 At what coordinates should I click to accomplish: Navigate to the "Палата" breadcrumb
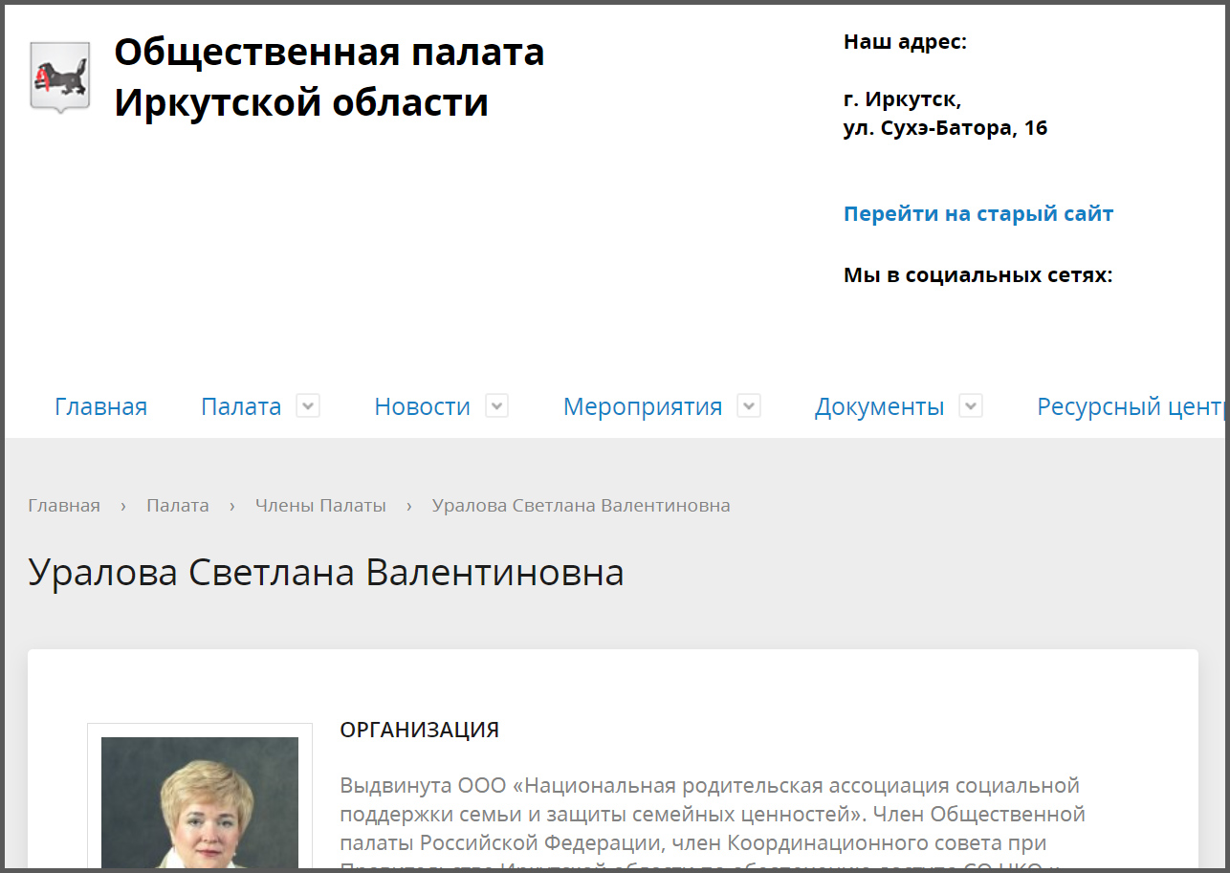pos(177,506)
